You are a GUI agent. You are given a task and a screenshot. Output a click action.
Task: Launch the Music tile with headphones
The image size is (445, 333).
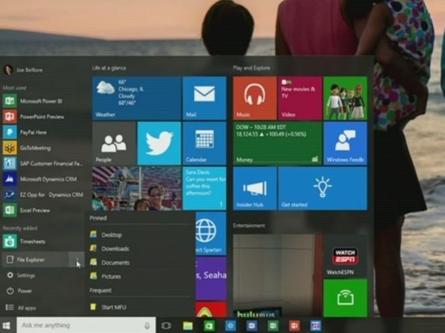coord(254,98)
